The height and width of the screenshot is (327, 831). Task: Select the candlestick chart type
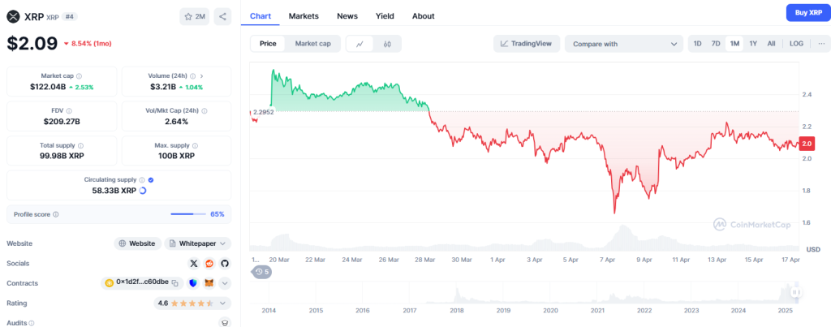pos(387,44)
